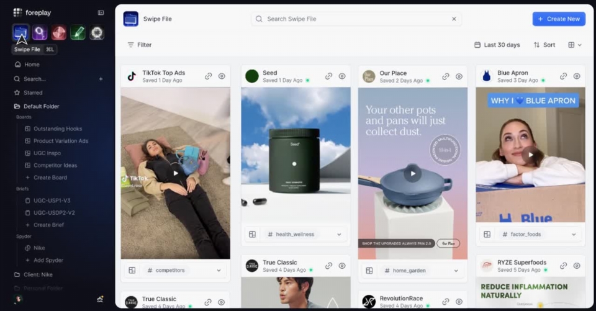Open the green Briefs pen icon
Image resolution: width=596 pixels, height=311 pixels.
78,32
